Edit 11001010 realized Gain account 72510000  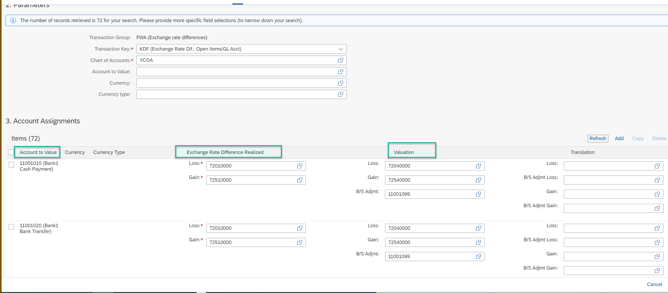tap(256, 180)
